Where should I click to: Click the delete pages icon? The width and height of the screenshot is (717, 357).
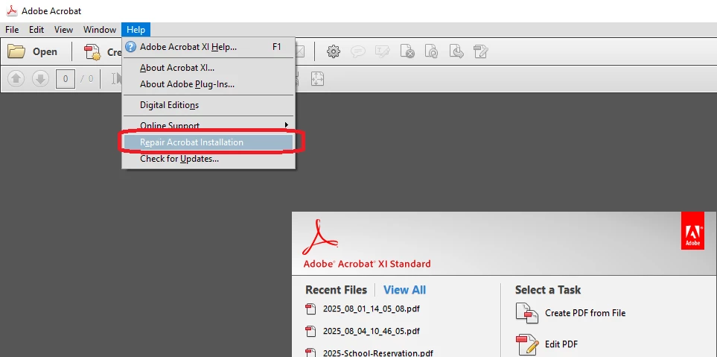coord(407,51)
